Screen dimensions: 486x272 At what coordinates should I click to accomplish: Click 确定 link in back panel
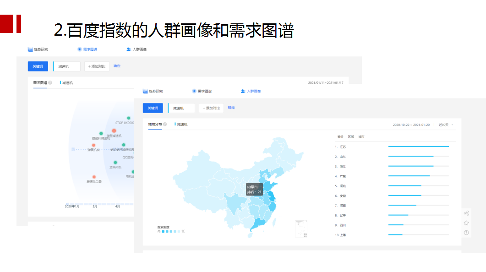[x=117, y=66]
